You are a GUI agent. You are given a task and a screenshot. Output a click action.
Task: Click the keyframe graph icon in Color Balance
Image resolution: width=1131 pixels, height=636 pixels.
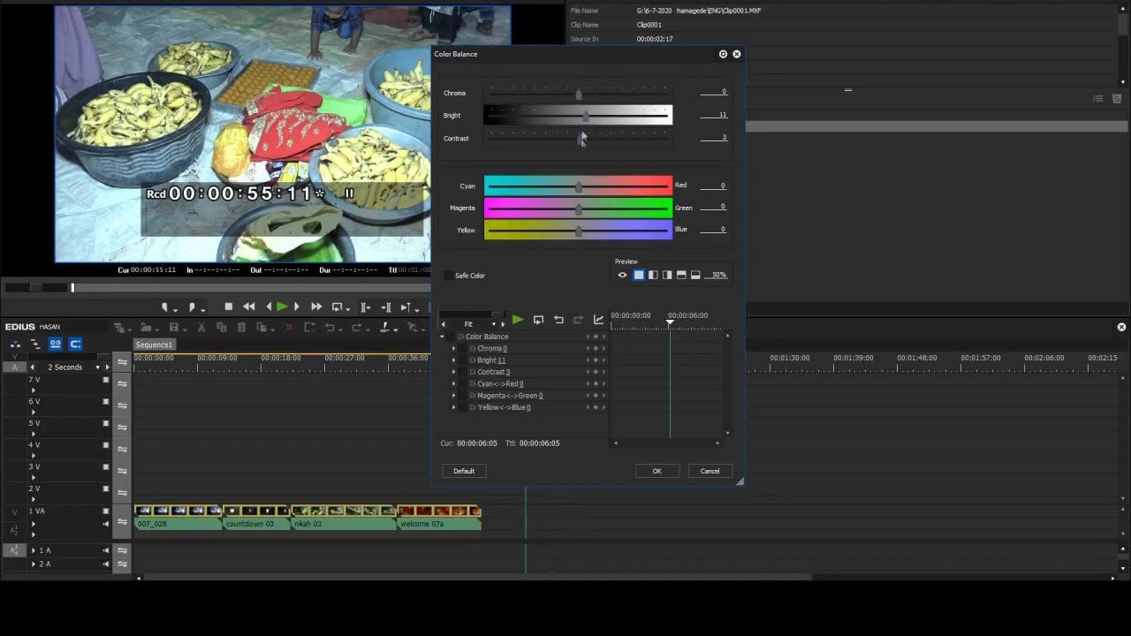click(x=598, y=320)
